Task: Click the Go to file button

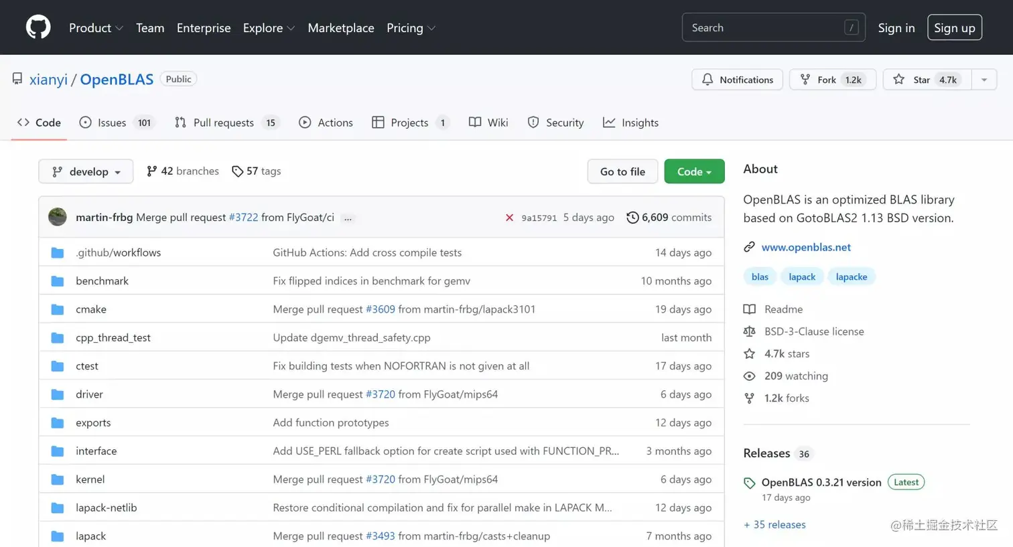Action: click(622, 171)
